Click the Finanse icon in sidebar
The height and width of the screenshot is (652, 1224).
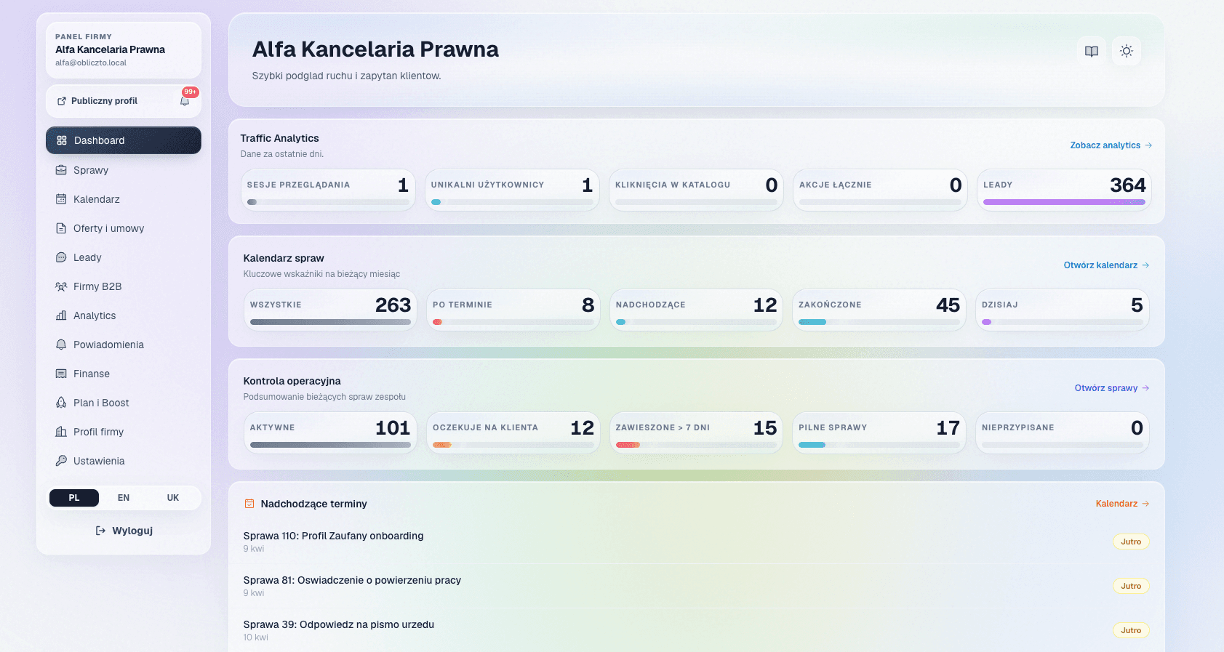[x=61, y=374]
